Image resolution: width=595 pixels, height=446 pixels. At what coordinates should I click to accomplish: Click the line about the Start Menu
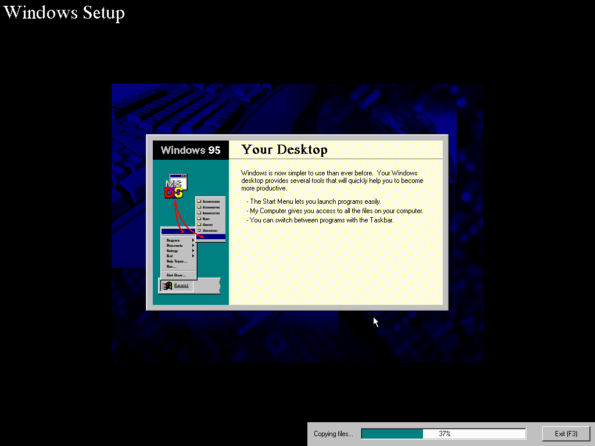pyautogui.click(x=314, y=202)
